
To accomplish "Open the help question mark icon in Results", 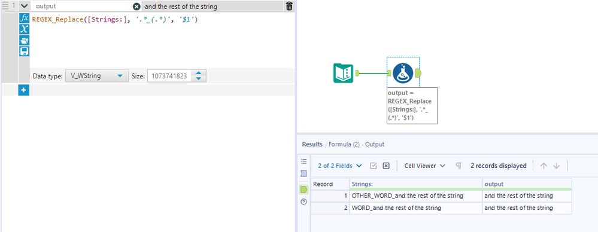I will tap(303, 202).
